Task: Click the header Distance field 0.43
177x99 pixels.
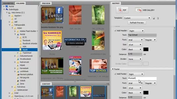Action: click(135, 54)
